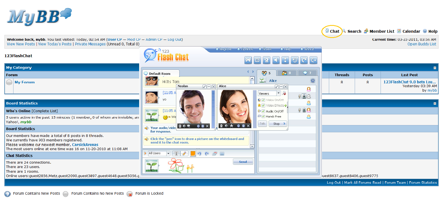Toggle the Video On/Off checkbox
This screenshot has height=201, width=443.
click(x=263, y=100)
